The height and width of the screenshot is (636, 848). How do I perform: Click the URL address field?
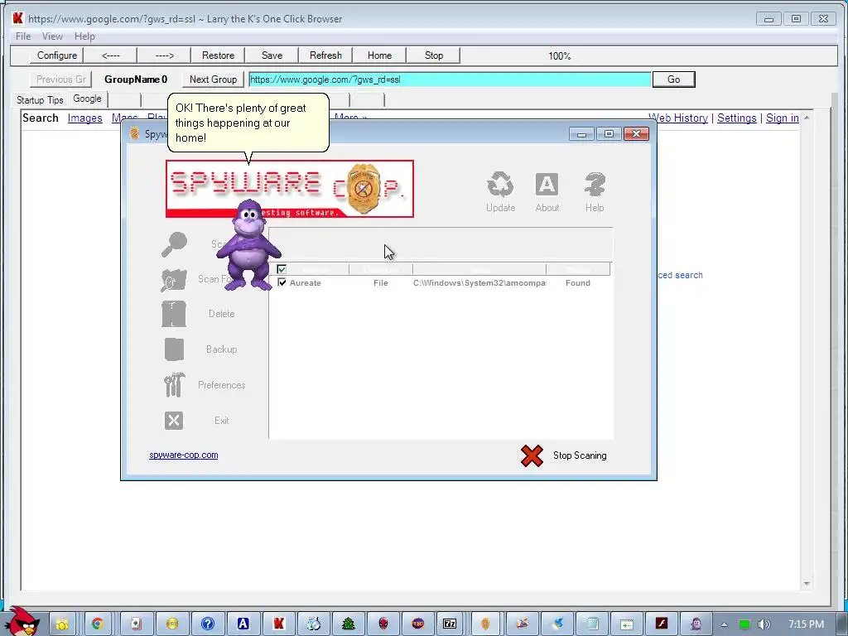tap(450, 79)
